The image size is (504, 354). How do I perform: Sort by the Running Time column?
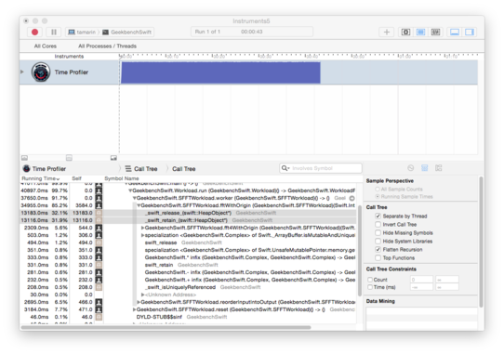pos(41,178)
